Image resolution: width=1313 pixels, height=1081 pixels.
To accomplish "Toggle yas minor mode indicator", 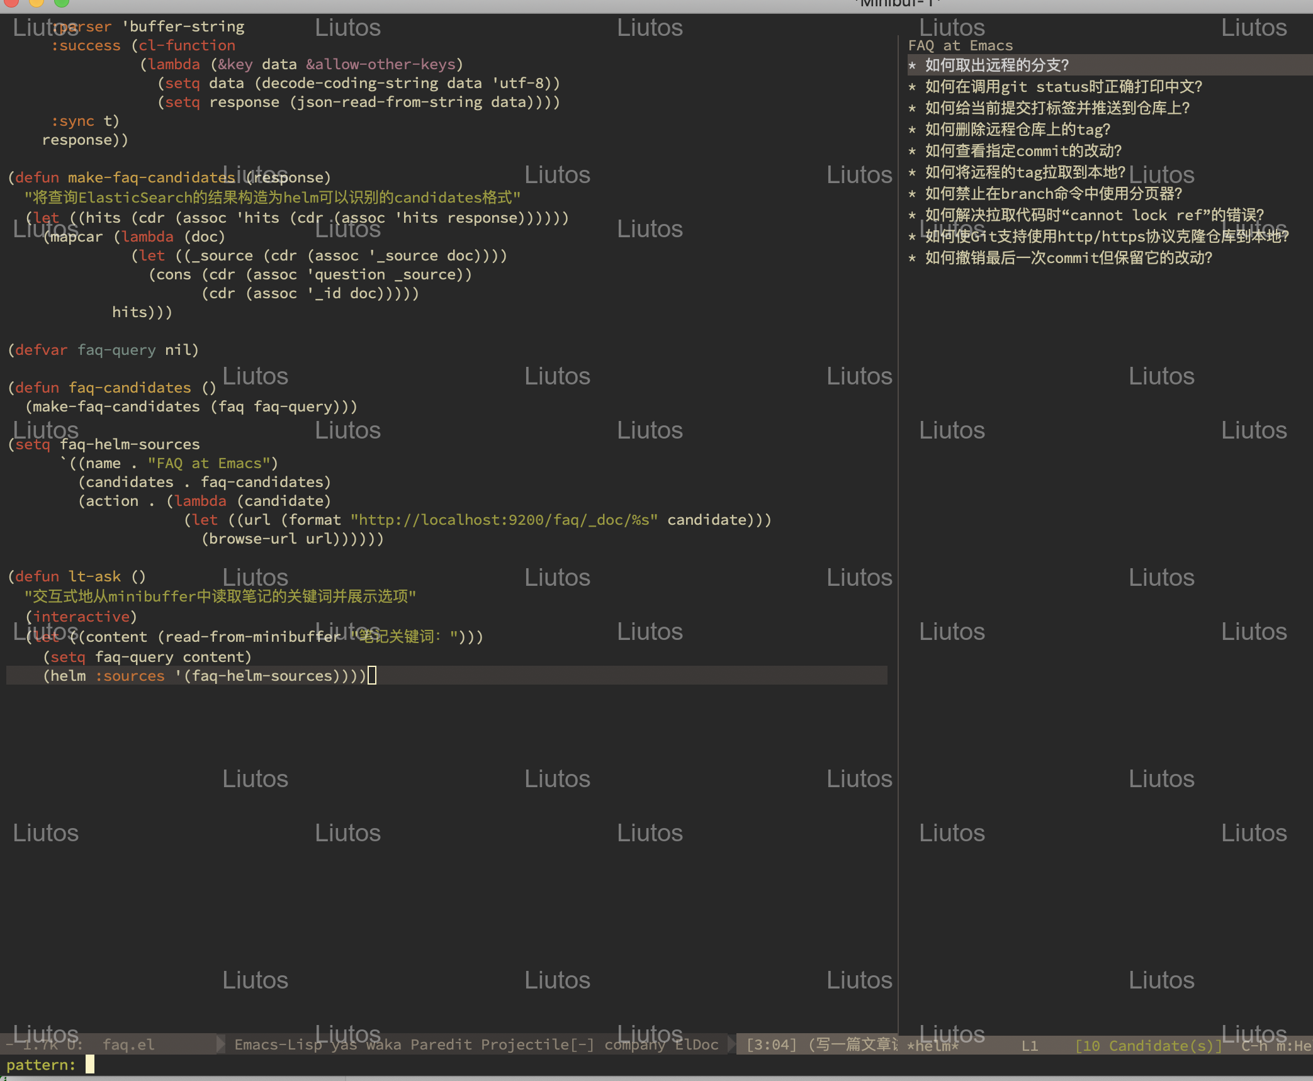I will (344, 1045).
